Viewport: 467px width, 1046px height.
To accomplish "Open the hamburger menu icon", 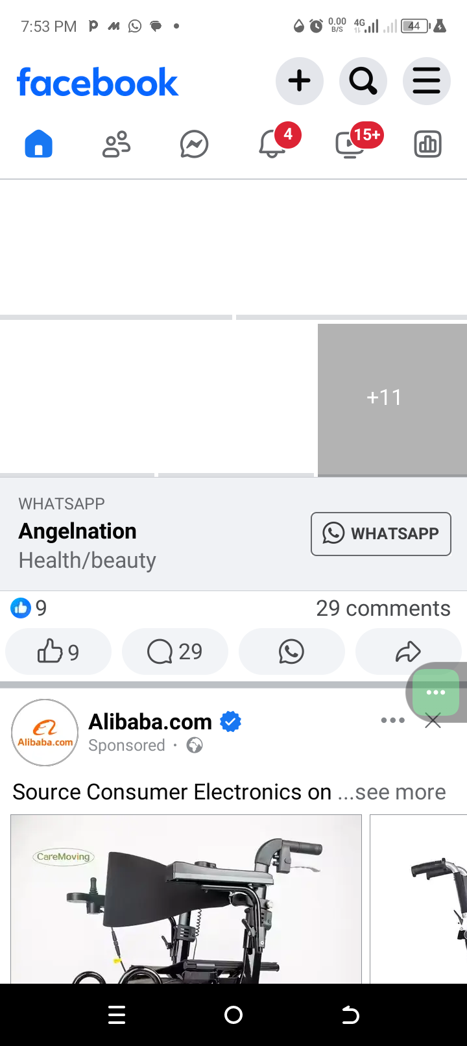I will point(426,81).
